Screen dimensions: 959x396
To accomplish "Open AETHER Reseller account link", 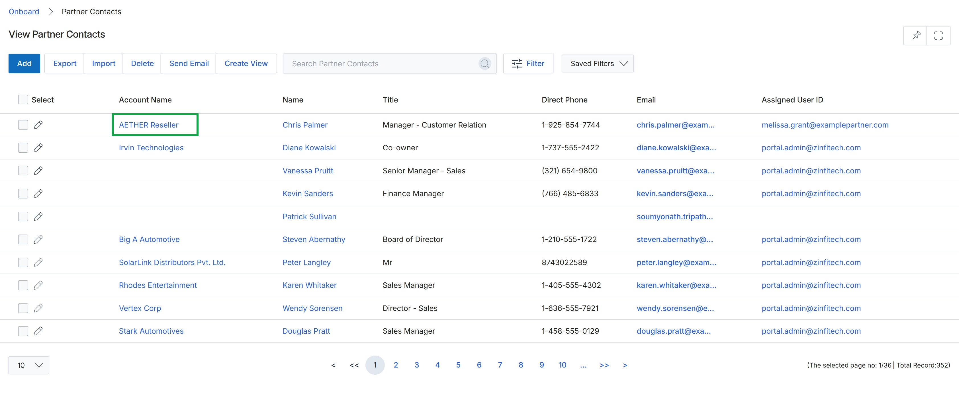I will 149,125.
